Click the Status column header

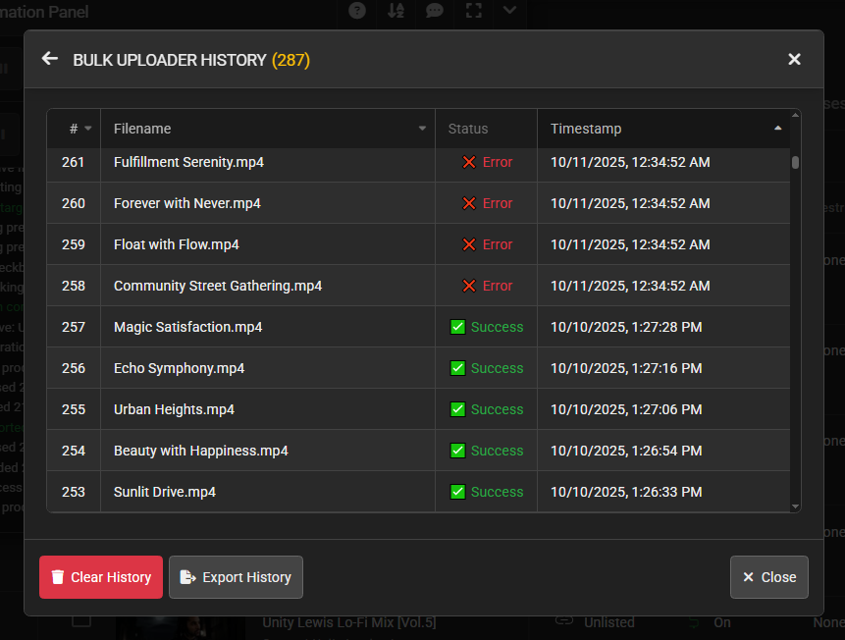tap(468, 129)
